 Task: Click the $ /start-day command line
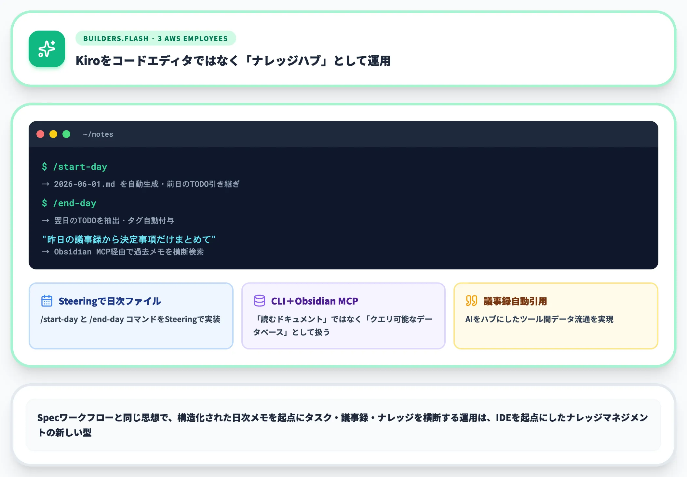pyautogui.click(x=74, y=167)
